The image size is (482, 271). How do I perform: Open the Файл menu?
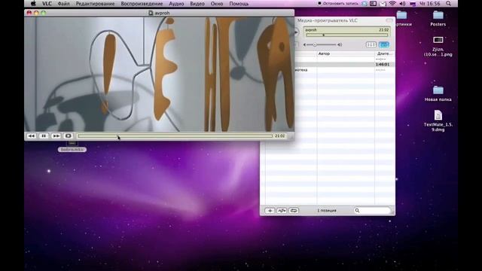63,4
